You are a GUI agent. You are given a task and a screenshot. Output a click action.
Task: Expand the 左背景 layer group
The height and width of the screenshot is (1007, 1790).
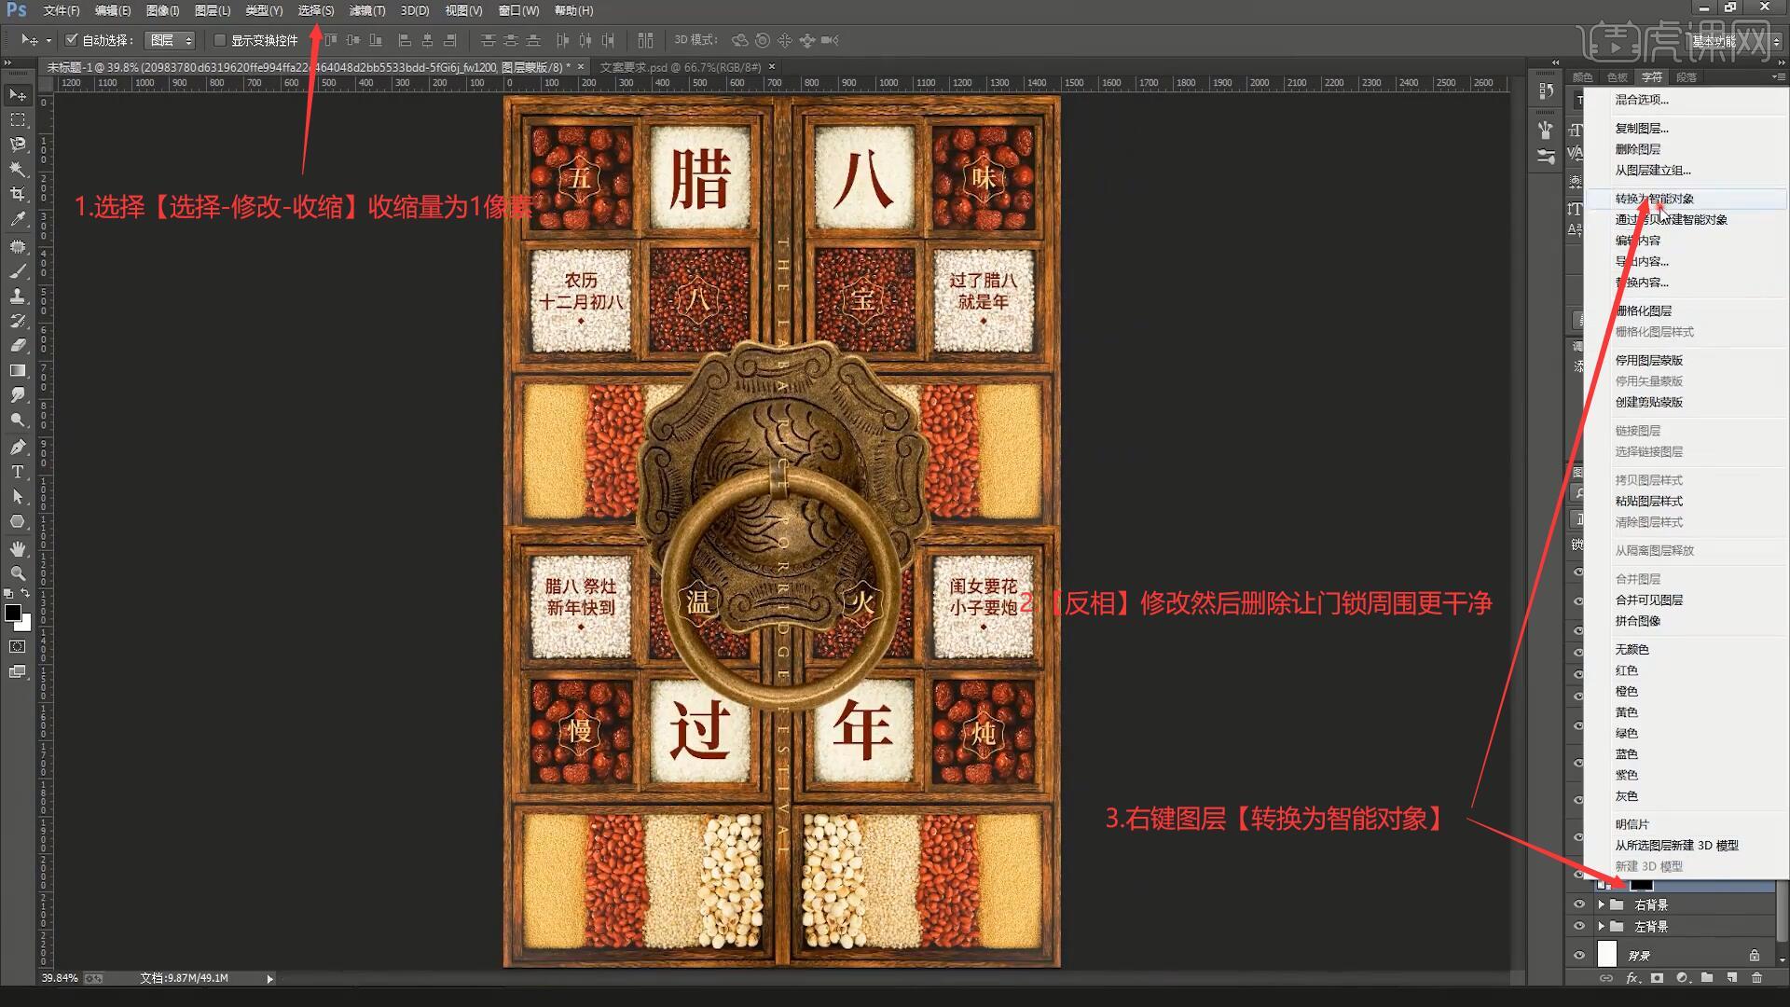pos(1601,926)
